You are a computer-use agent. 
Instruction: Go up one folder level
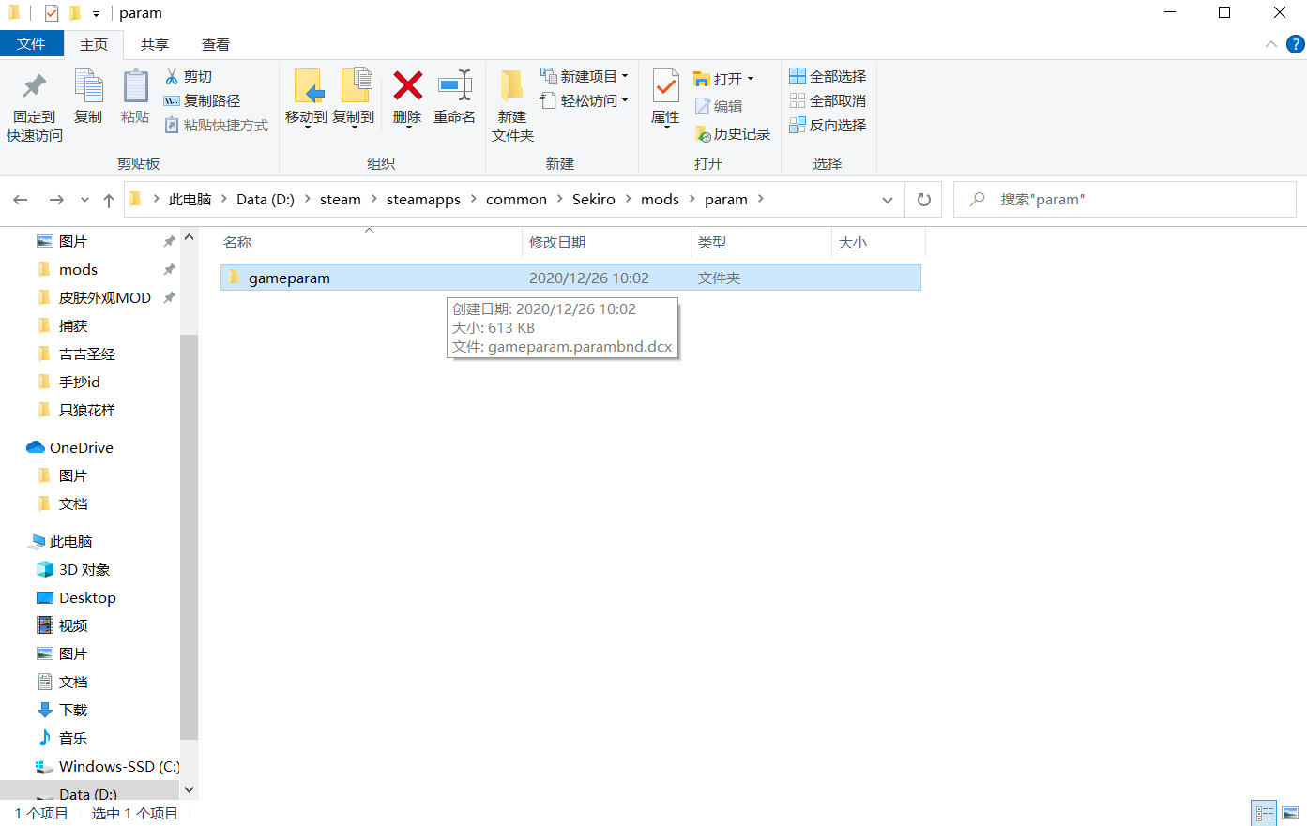coord(109,200)
